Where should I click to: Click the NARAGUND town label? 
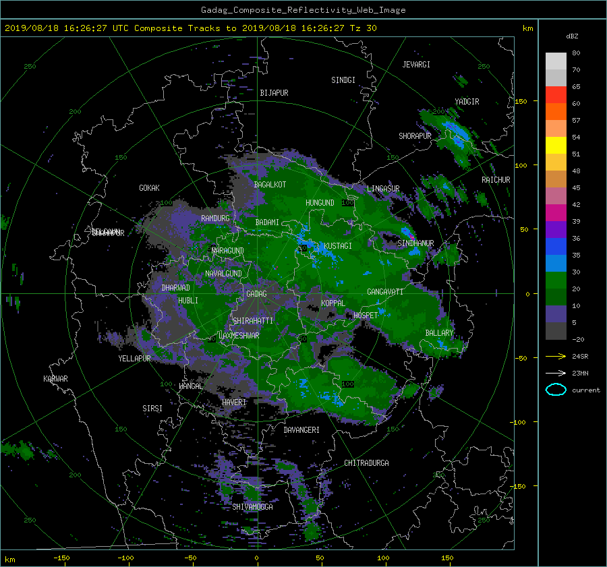tap(228, 251)
